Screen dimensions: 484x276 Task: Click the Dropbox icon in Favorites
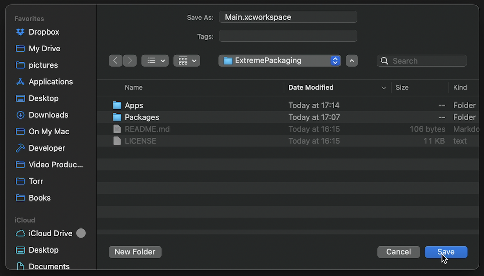click(20, 32)
